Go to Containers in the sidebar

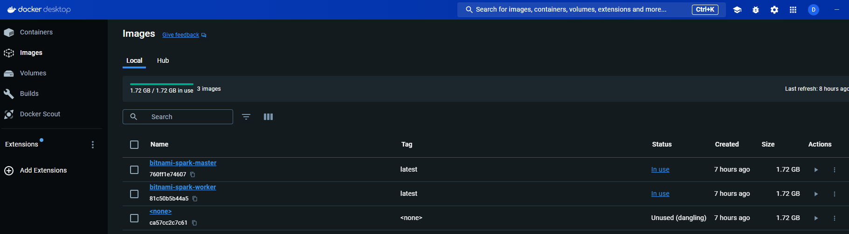pos(36,32)
